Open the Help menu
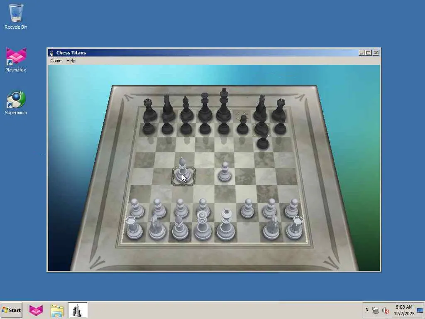 [71, 61]
